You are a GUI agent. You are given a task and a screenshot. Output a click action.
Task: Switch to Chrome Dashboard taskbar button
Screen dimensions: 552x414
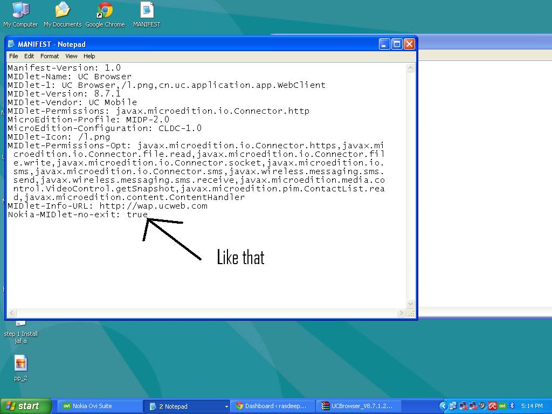pyautogui.click(x=272, y=406)
